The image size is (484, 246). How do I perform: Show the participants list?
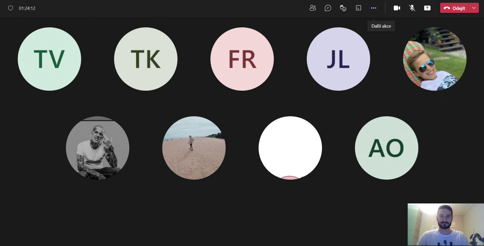point(312,8)
